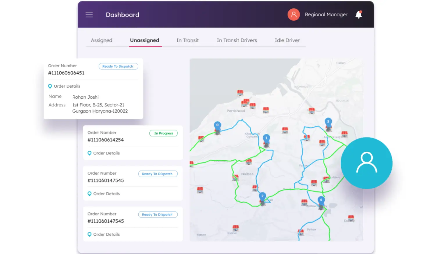Click the Ready To Dispatch badge on order #111060606451

118,66
